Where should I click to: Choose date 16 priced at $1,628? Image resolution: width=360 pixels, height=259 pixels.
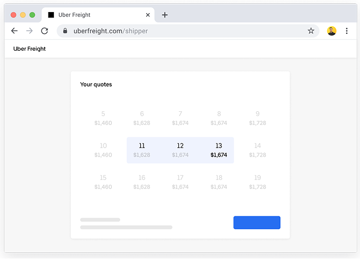[x=142, y=182]
